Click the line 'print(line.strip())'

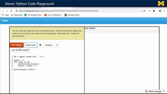point(29,64)
